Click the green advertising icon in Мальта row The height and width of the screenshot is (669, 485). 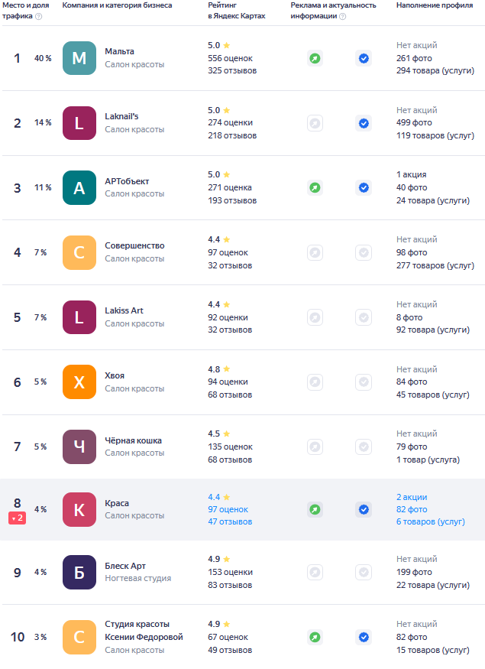315,58
